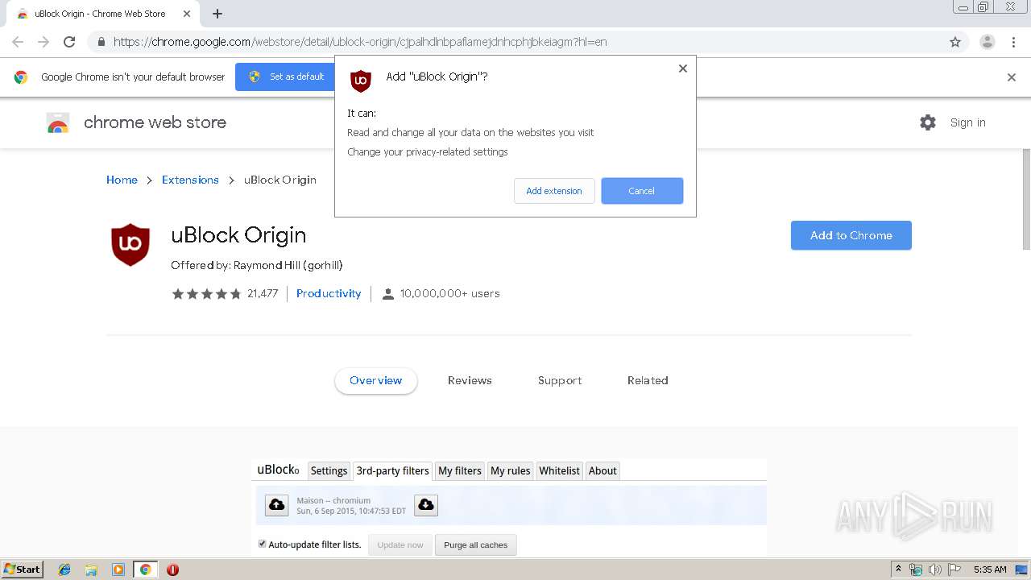Dismiss the default browser infobar

pyautogui.click(x=1012, y=77)
